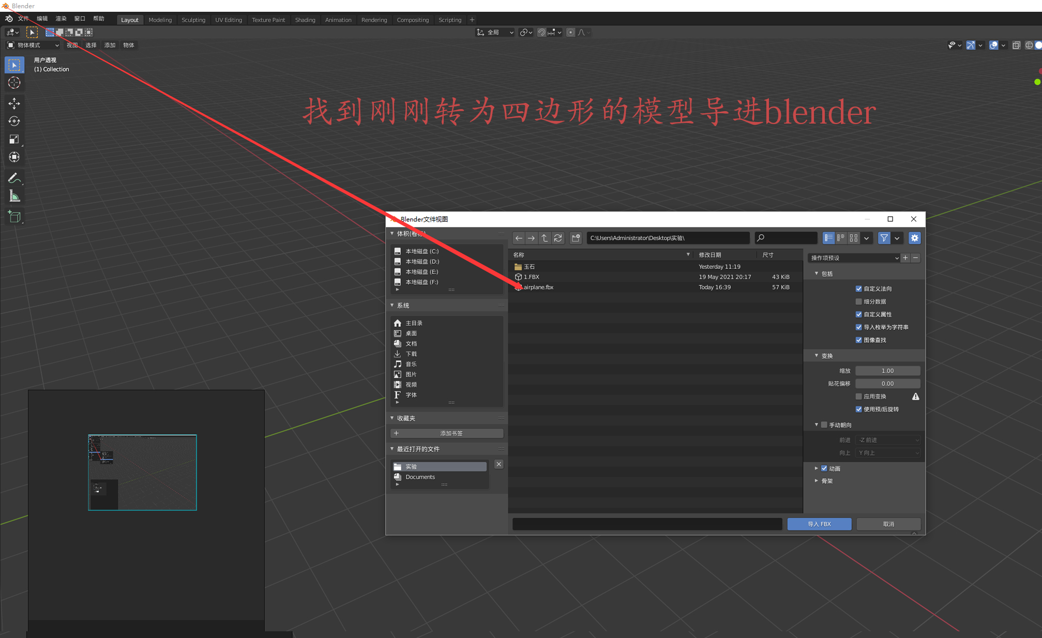Uncheck the 图像查找 option
The height and width of the screenshot is (638, 1042).
pyautogui.click(x=859, y=340)
